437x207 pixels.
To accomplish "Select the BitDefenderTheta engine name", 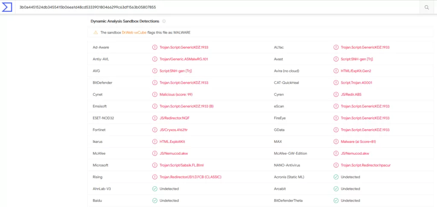I will click(288, 201).
